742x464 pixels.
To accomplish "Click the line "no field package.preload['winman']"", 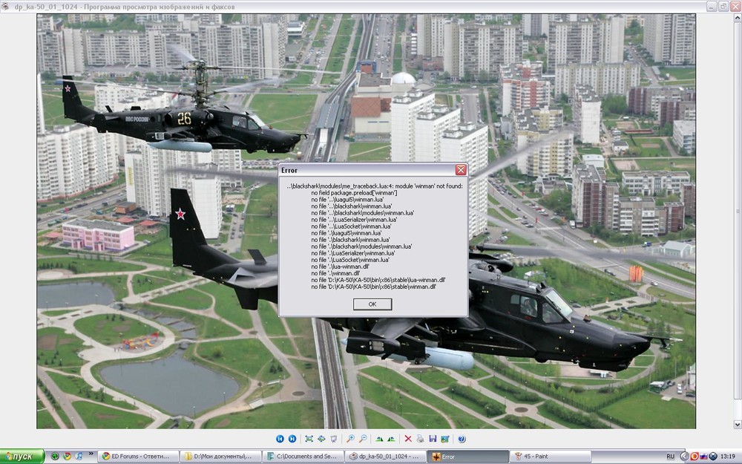I will [354, 193].
